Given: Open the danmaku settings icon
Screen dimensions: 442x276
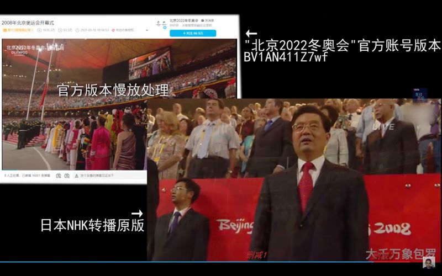Looking at the screenshot, I should [x=67, y=176].
